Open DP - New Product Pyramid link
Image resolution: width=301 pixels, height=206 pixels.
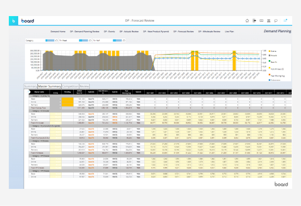pos(156,32)
